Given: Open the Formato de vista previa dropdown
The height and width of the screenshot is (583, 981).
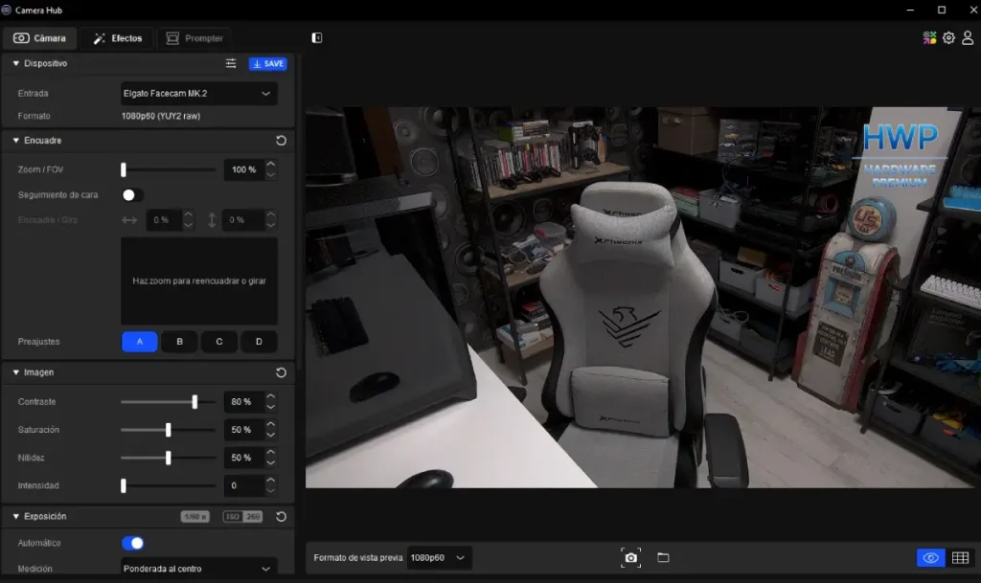Looking at the screenshot, I should pyautogui.click(x=440, y=557).
